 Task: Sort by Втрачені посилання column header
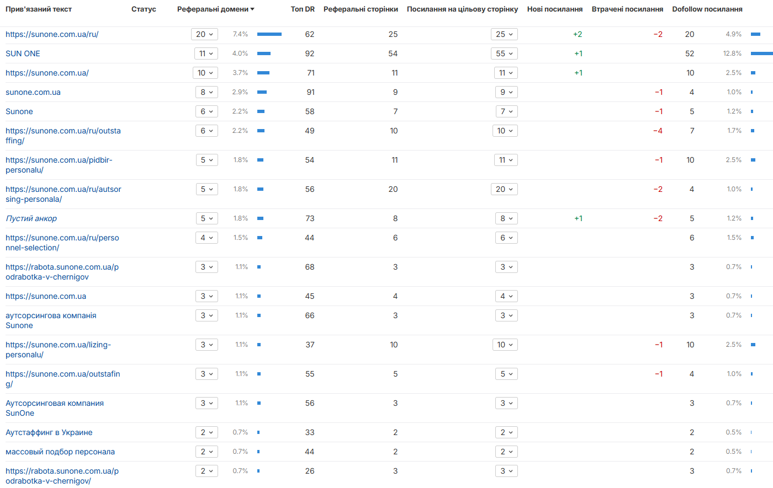[627, 9]
